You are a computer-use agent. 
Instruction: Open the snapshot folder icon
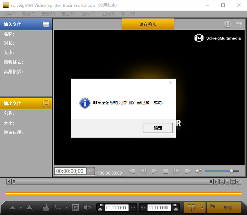(238, 24)
